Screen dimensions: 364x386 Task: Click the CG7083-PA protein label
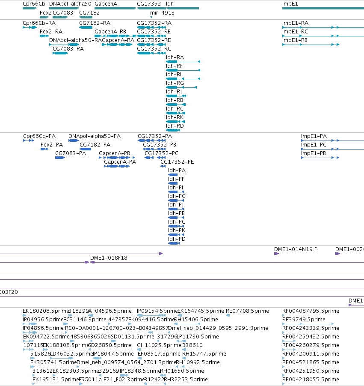pos(71,154)
